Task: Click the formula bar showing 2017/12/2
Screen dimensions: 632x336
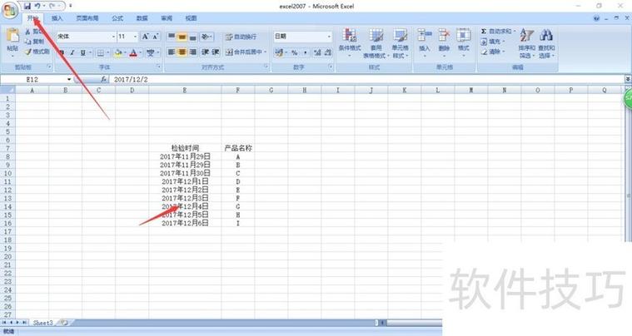Action: coord(366,80)
